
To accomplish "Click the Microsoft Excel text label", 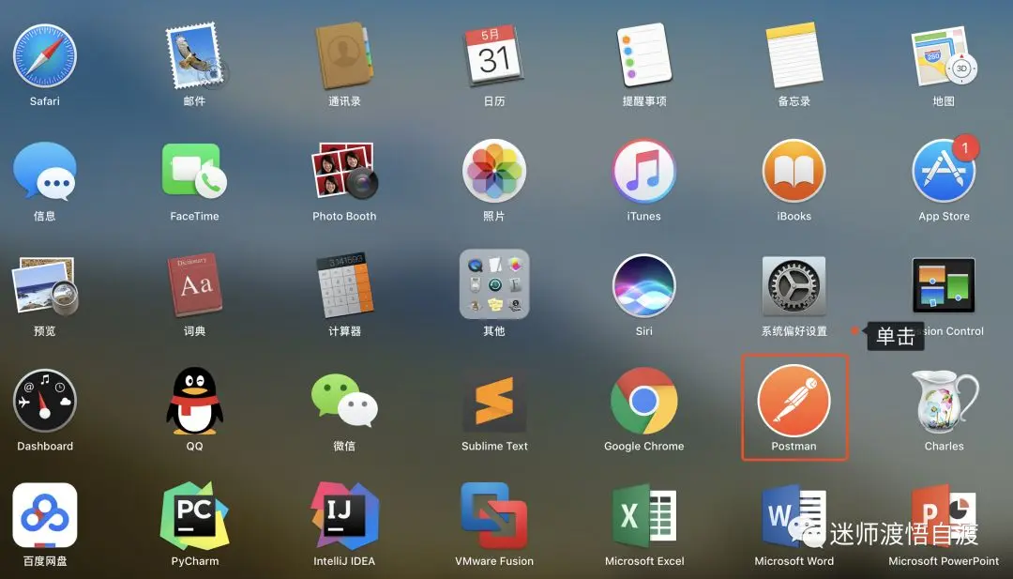I will [x=644, y=561].
